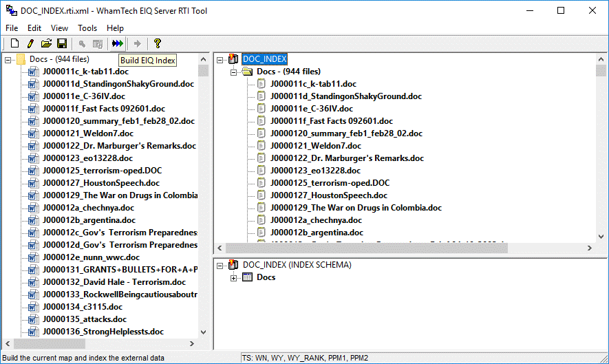Click the open folder icon beside Docs in right pane
The height and width of the screenshot is (364, 609).
click(x=248, y=72)
